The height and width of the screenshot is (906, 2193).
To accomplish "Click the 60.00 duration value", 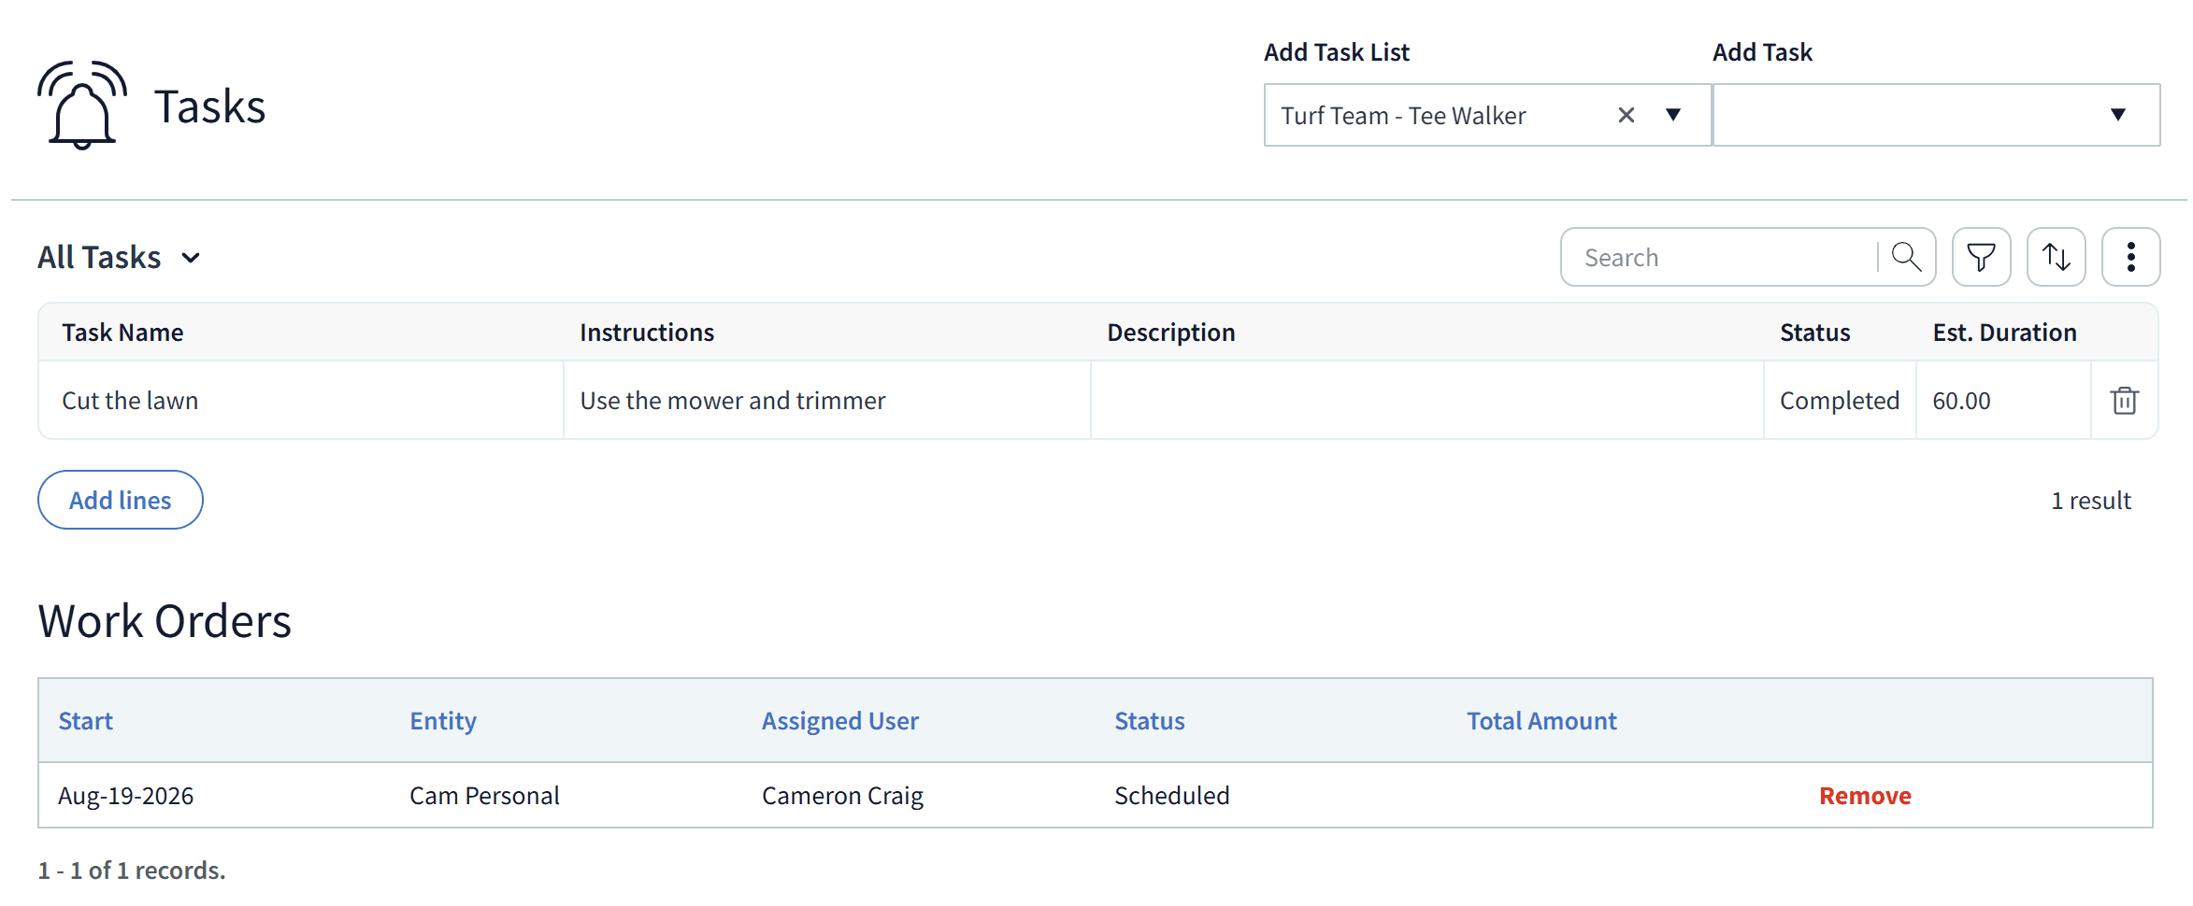I will click(x=1961, y=401).
